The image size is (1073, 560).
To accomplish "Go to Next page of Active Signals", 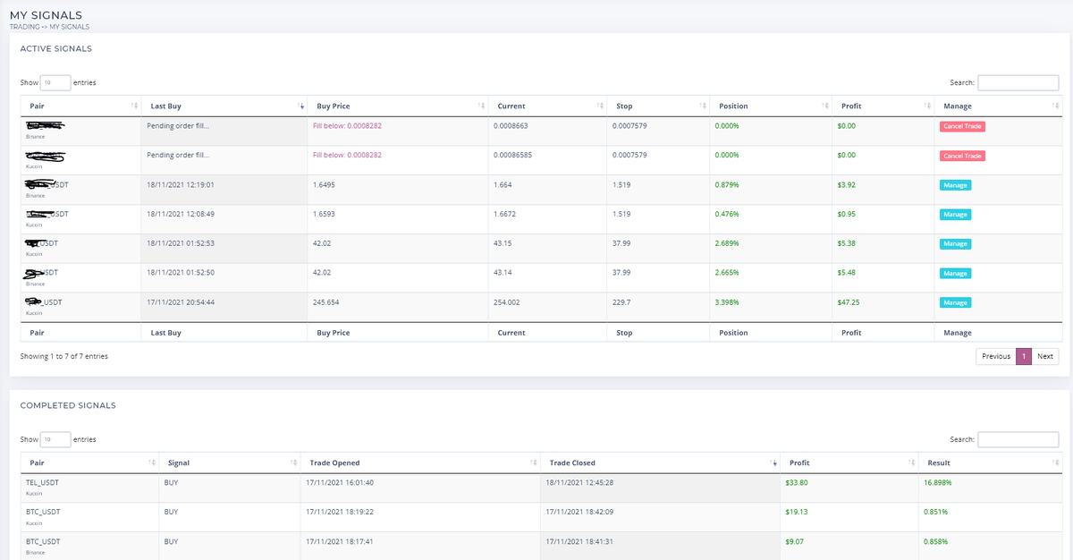I will pos(1045,356).
